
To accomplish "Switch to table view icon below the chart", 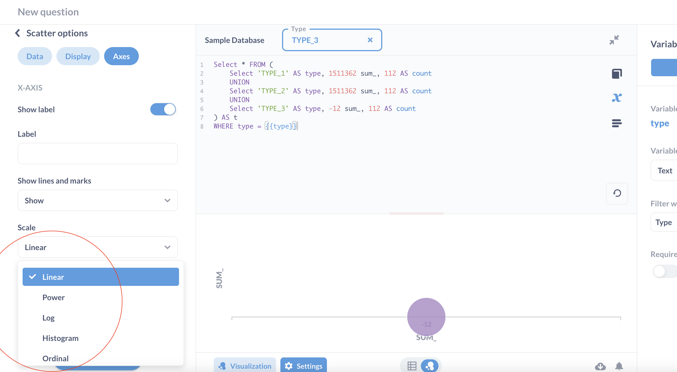I will point(411,366).
